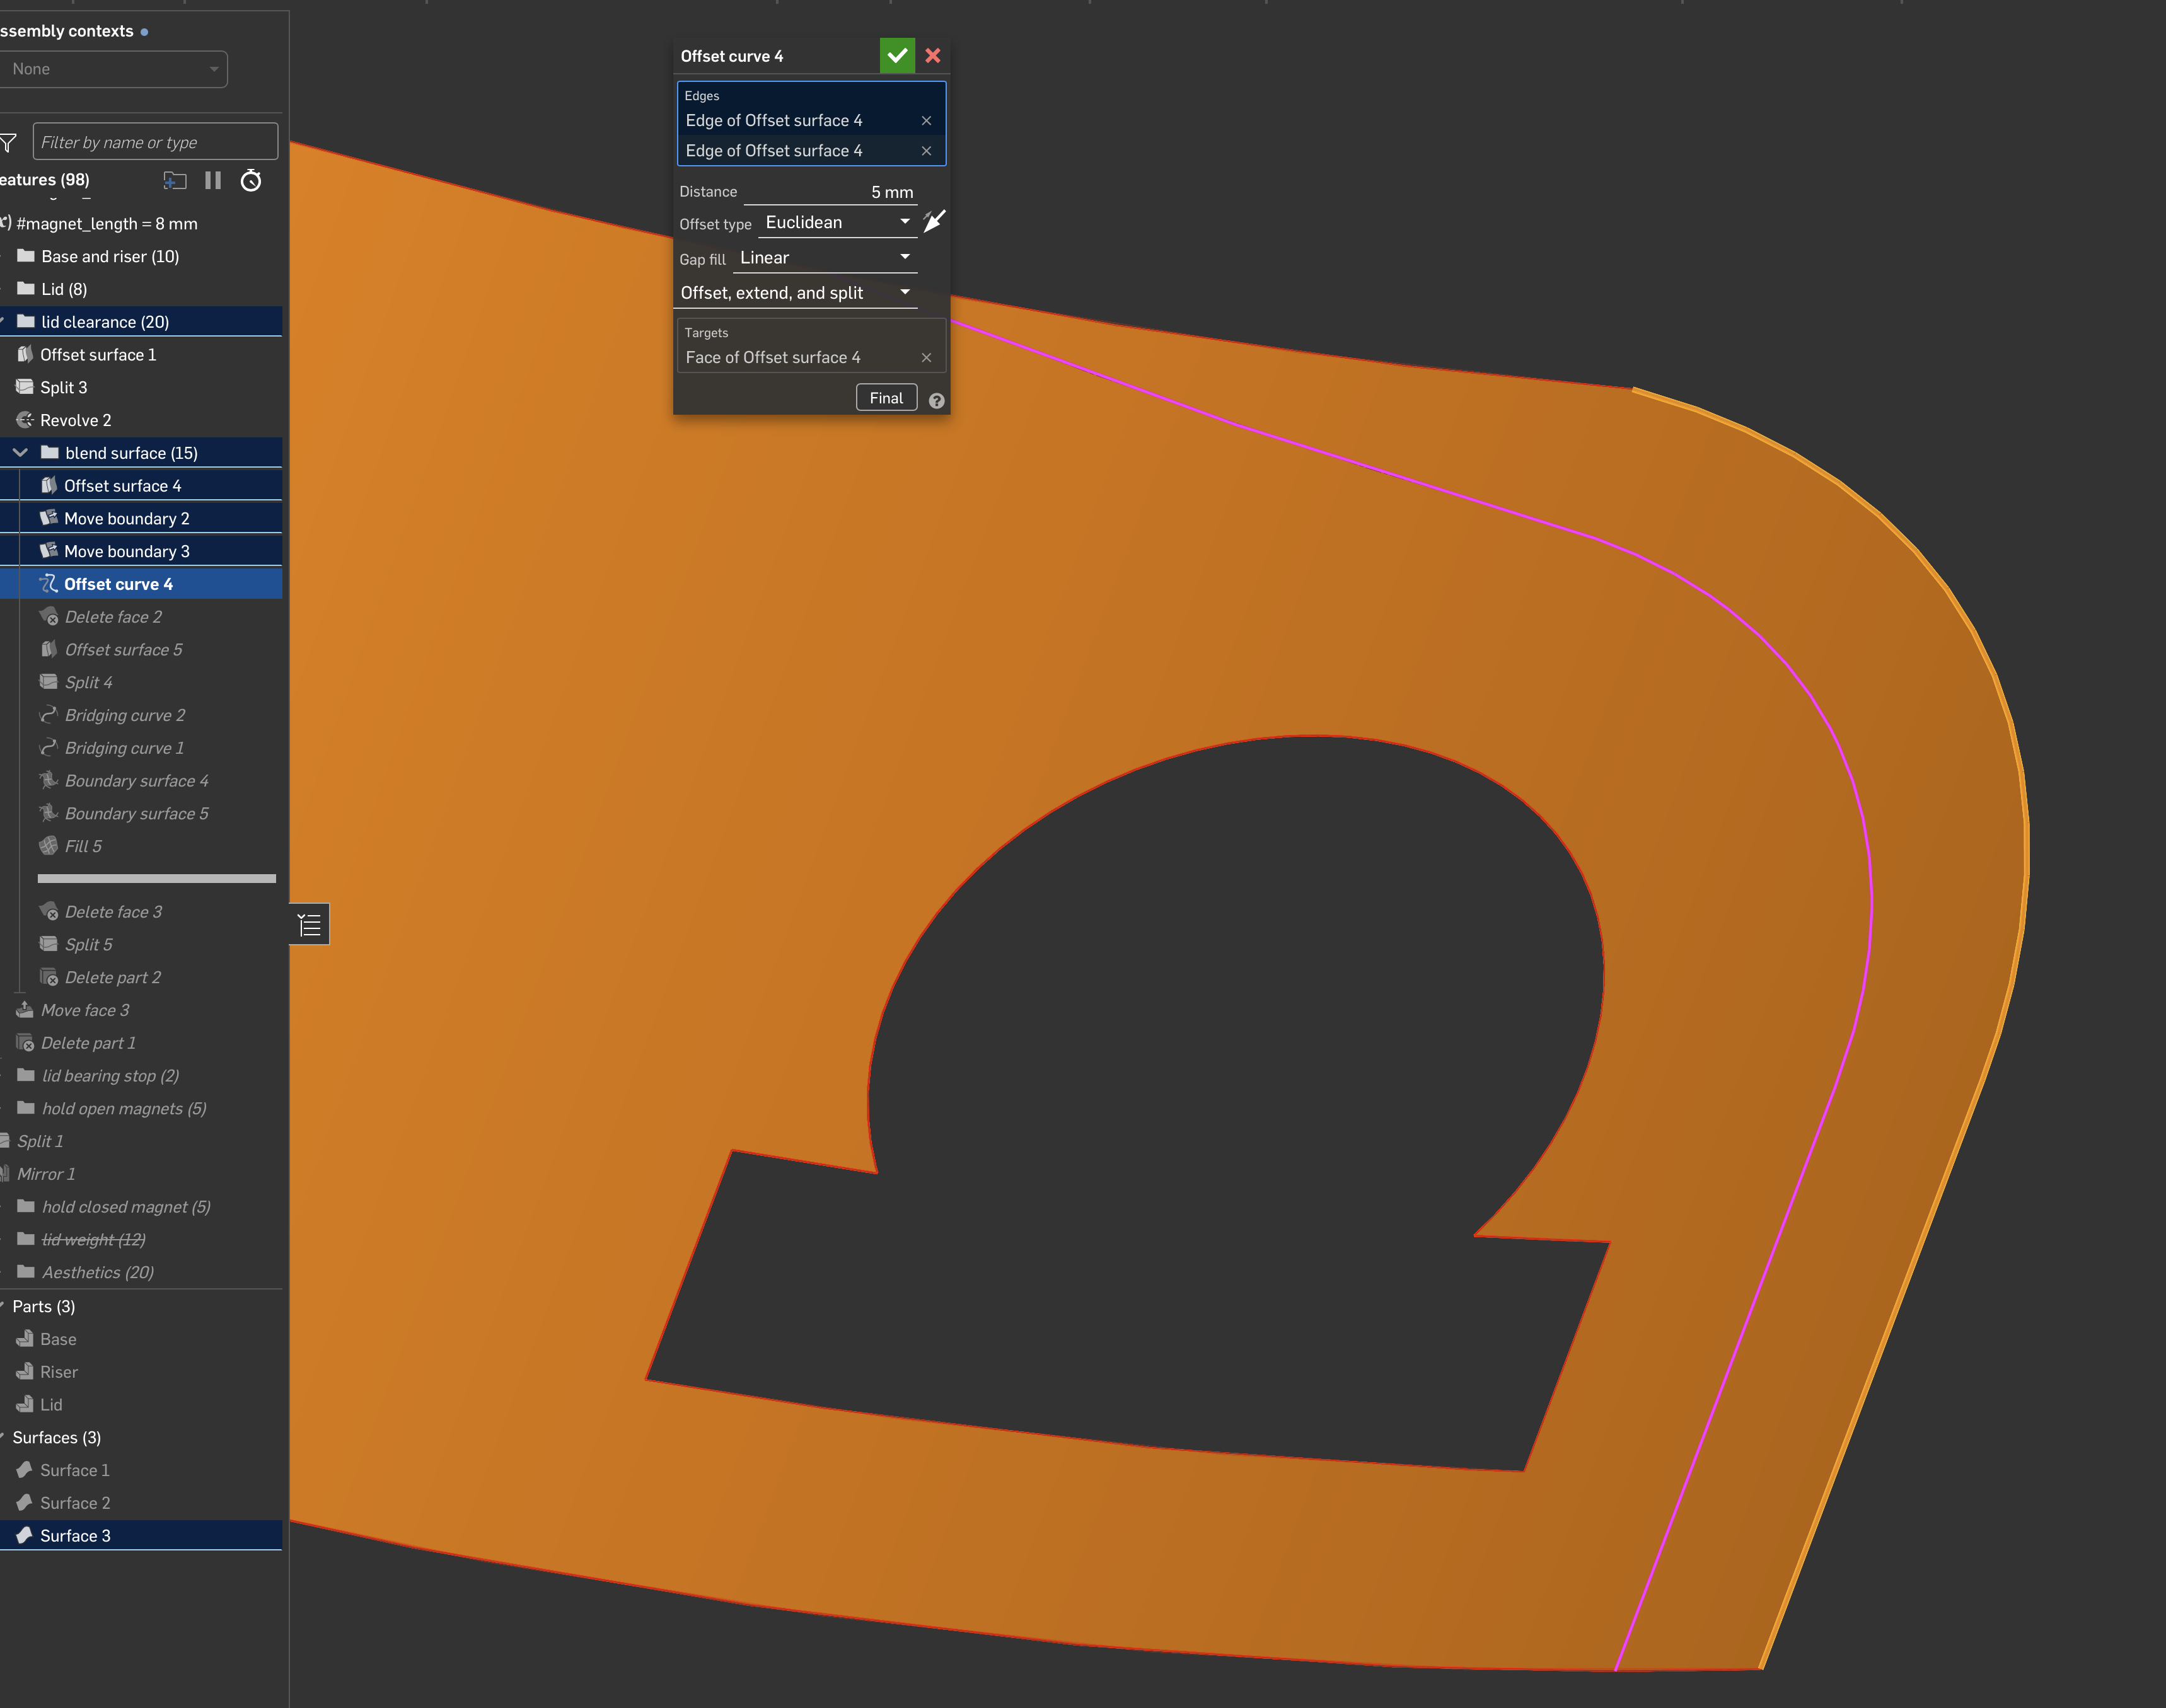Pause feature regeneration with the pause icon
The height and width of the screenshot is (1708, 2166).
click(x=213, y=180)
